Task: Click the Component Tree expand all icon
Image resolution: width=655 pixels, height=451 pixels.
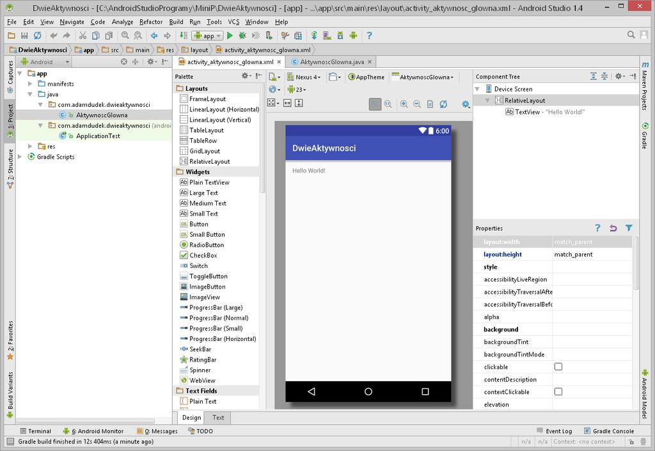Action: 593,76
